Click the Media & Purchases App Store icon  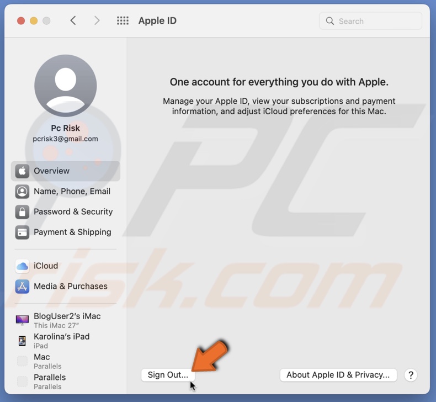tap(22, 286)
